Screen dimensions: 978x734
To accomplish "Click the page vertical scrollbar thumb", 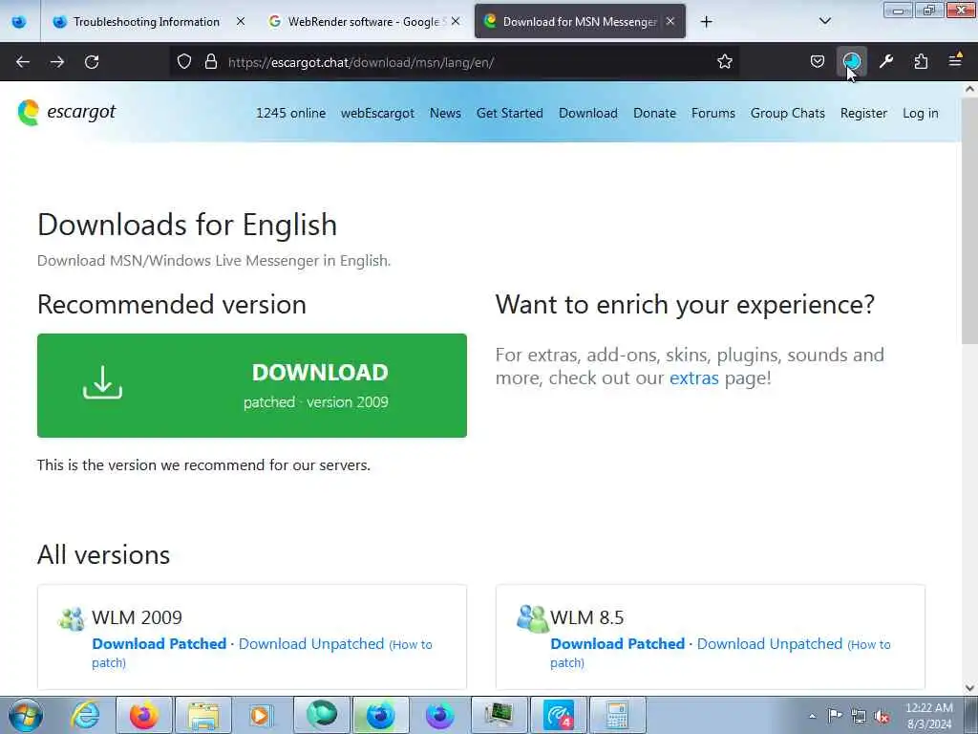I will click(x=969, y=219).
